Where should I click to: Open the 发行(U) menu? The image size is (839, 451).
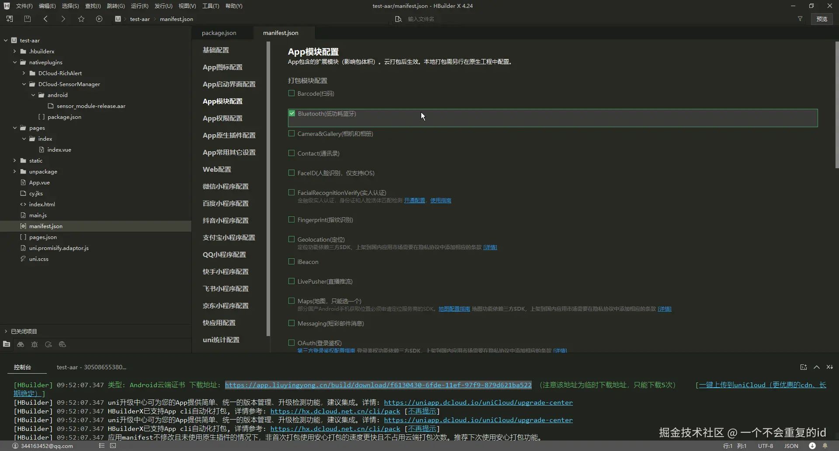pyautogui.click(x=163, y=6)
